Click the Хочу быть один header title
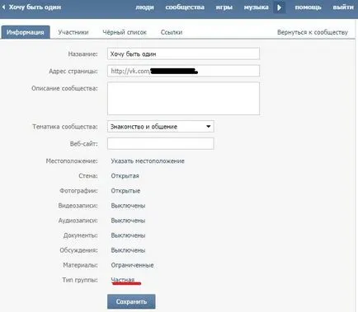The width and height of the screenshot is (358, 312). [35, 7]
